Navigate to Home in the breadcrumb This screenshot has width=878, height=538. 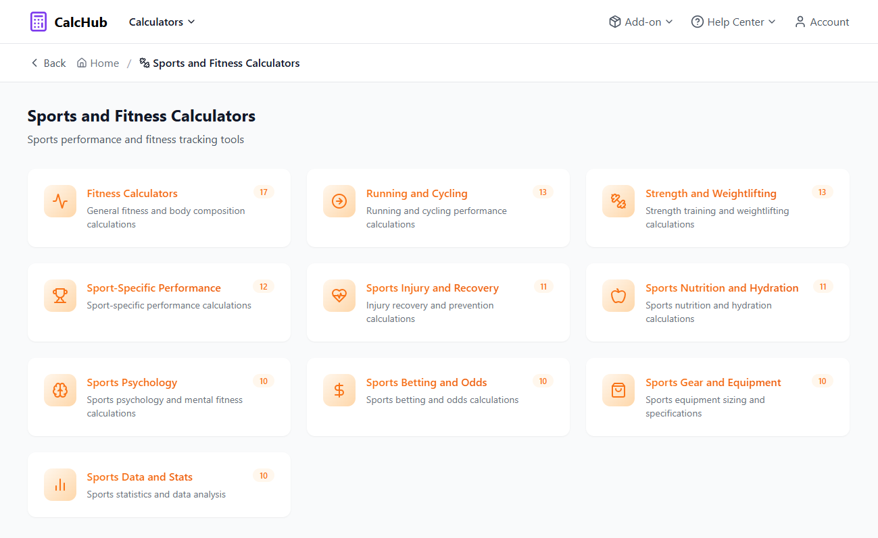(x=98, y=63)
